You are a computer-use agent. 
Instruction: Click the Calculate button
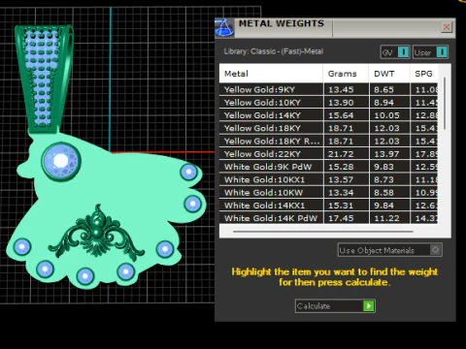(x=335, y=305)
